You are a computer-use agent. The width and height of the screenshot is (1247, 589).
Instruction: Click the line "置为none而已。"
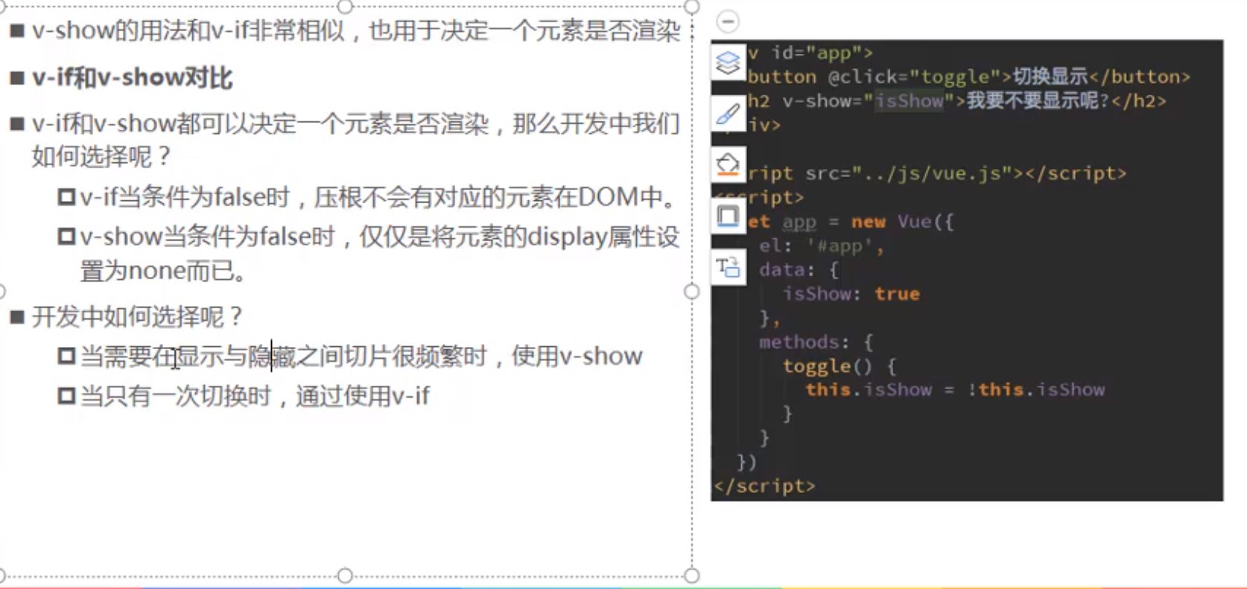(x=164, y=270)
